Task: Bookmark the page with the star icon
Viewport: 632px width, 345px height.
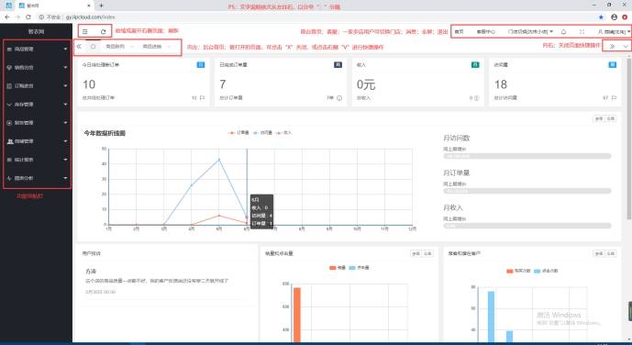Action: tap(602, 17)
